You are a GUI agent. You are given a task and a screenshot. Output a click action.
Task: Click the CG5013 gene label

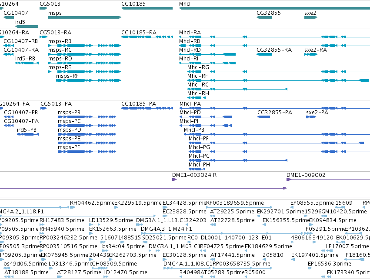tap(50, 4)
